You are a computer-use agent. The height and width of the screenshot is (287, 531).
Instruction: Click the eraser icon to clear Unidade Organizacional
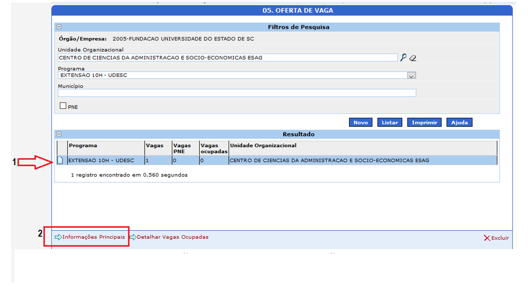point(413,58)
